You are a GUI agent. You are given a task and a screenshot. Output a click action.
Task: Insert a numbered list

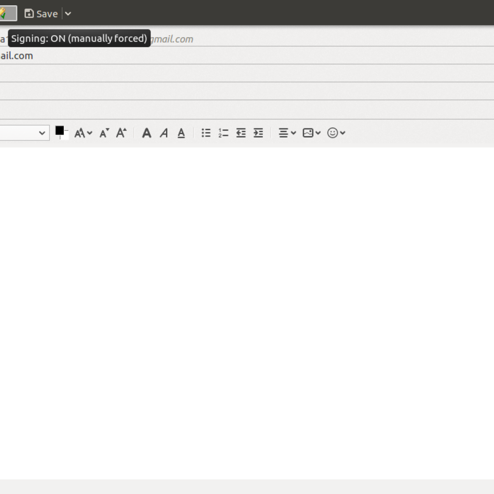click(x=223, y=133)
